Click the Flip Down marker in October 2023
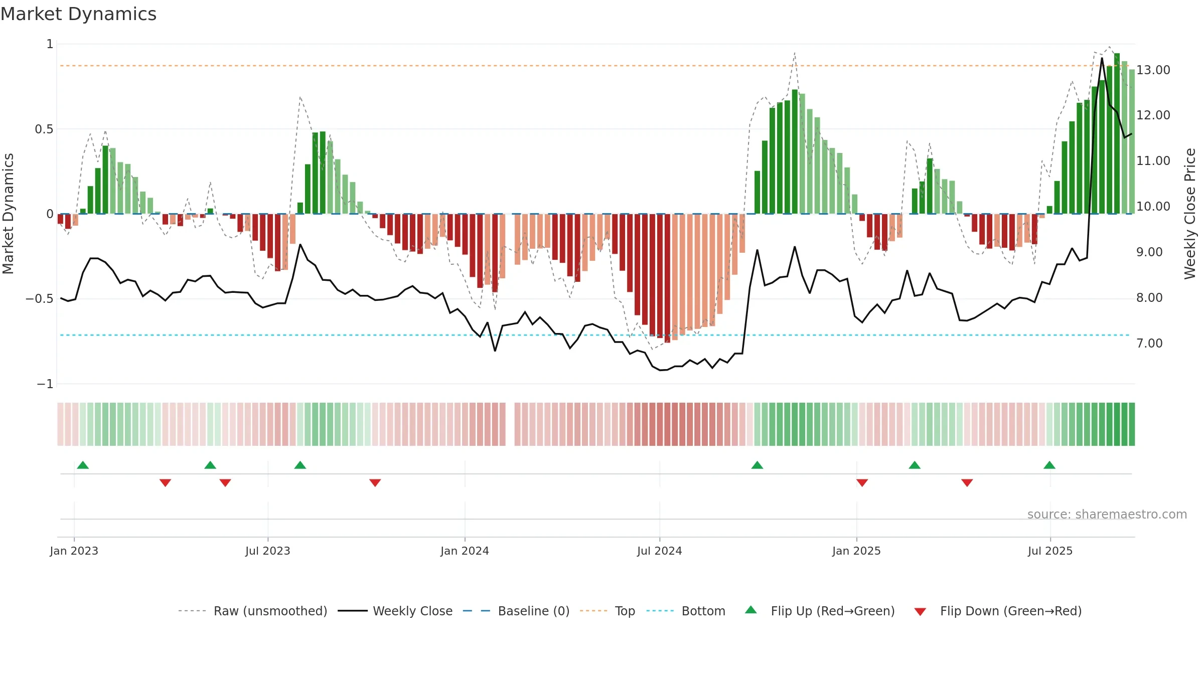The width and height of the screenshot is (1204, 677). pos(375,483)
